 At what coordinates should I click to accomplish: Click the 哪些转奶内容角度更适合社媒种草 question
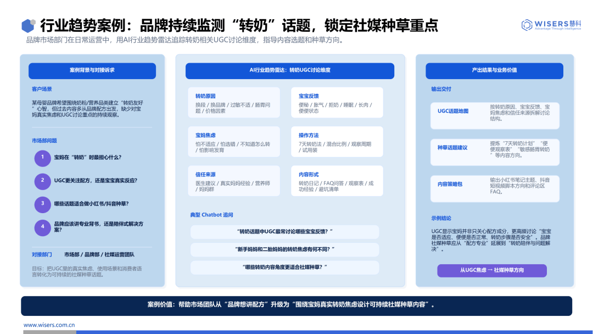coord(284,267)
